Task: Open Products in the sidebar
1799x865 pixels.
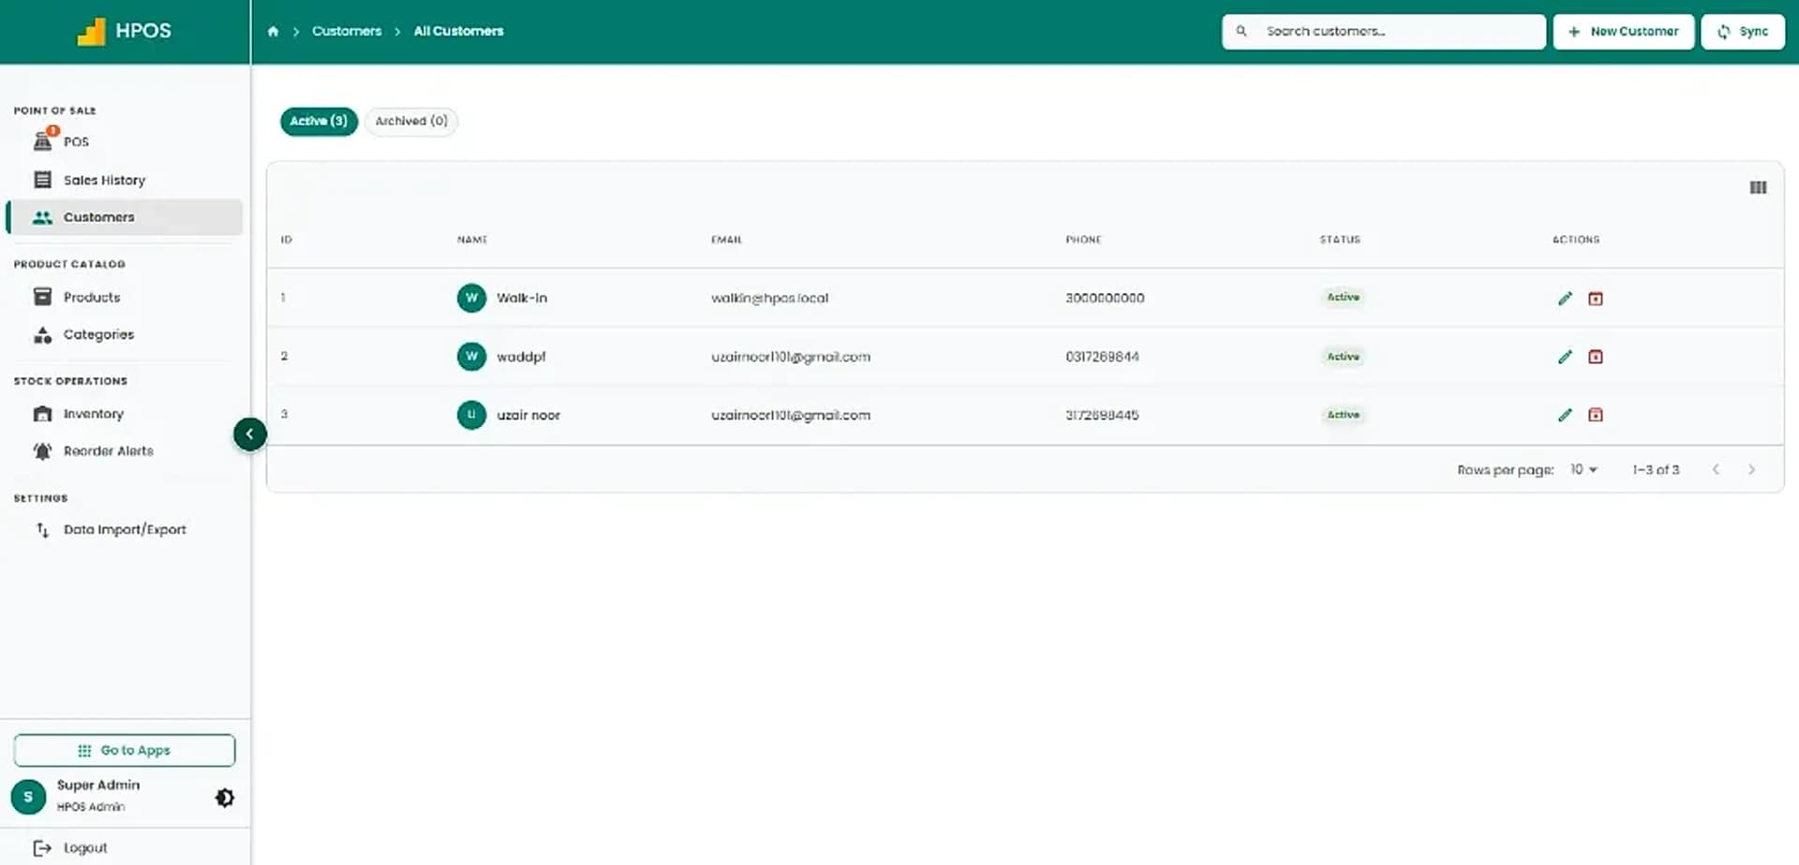Action: tap(124, 297)
